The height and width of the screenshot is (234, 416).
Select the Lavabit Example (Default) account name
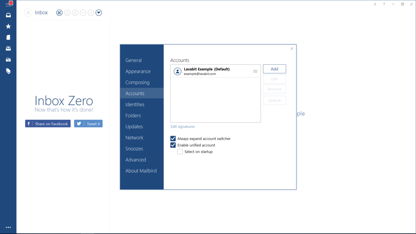coord(207,69)
